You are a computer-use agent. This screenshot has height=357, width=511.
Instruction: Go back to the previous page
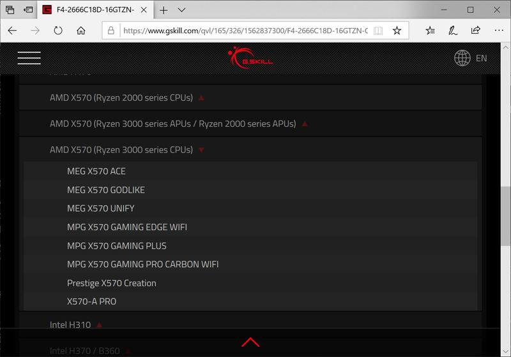(12, 31)
